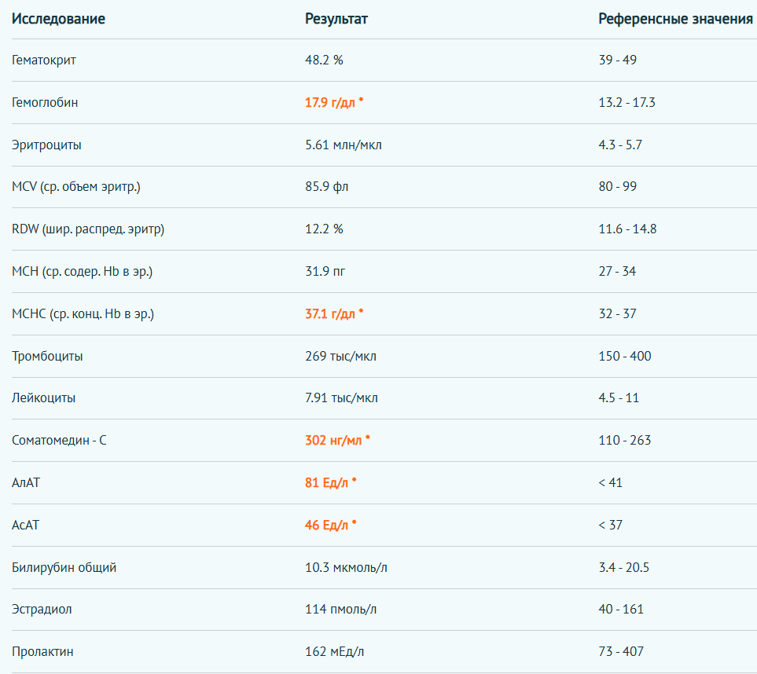Select the Гематокрит row label
The height and width of the screenshot is (674, 757).
tap(44, 60)
